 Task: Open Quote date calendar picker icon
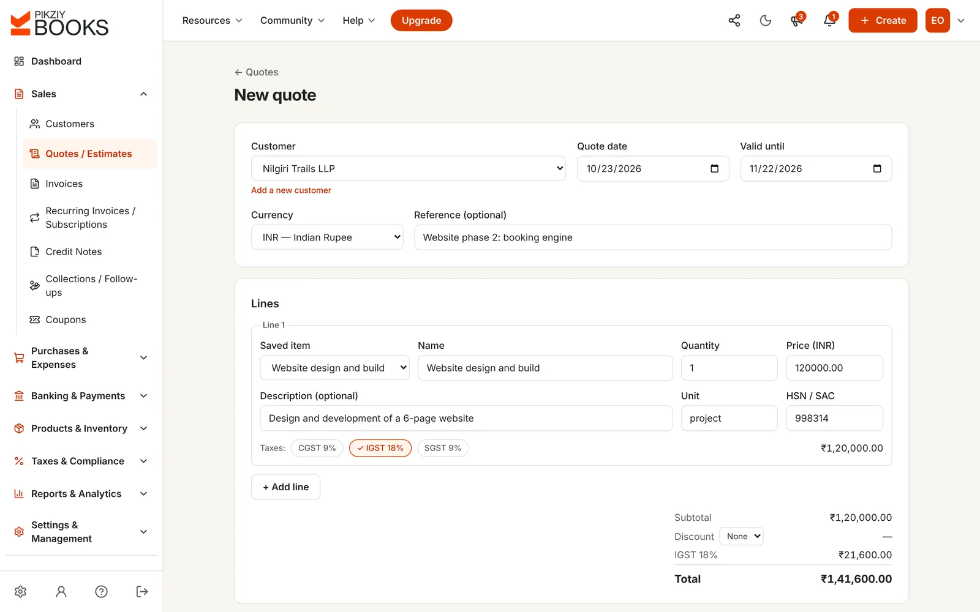[x=714, y=169]
